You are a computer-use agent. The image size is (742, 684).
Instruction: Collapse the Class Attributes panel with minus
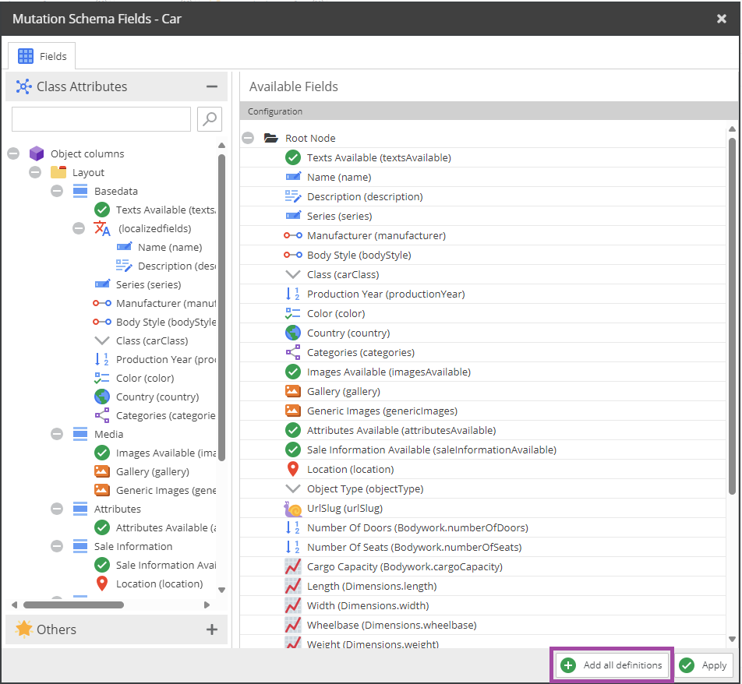(x=212, y=86)
